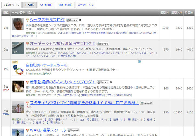This screenshot has height=136, width=196.
Task: Go to 次のページ» next page
Action: pos(86,5)
